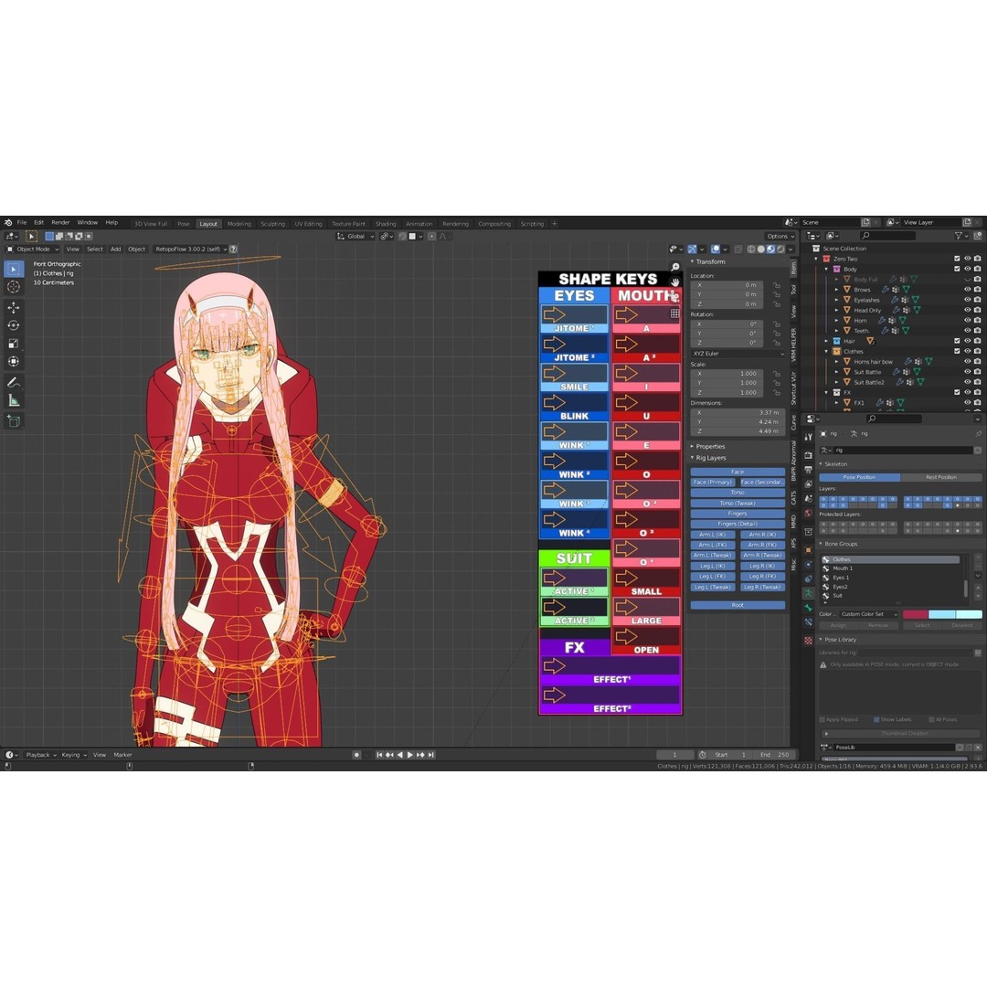Click the viewport zoom magnifier icon
This screenshot has width=987, height=987.
pos(674,267)
